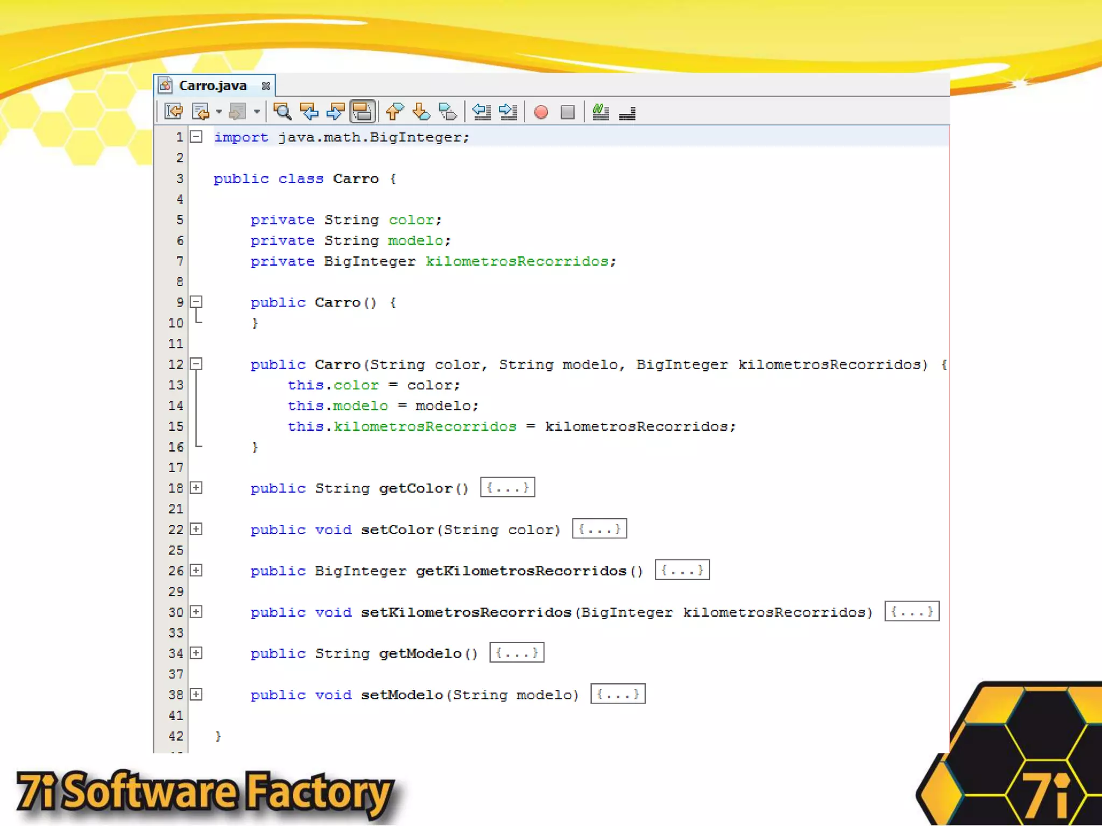This screenshot has width=1102, height=826.
Task: Stop macro recording gray square
Action: coord(567,112)
